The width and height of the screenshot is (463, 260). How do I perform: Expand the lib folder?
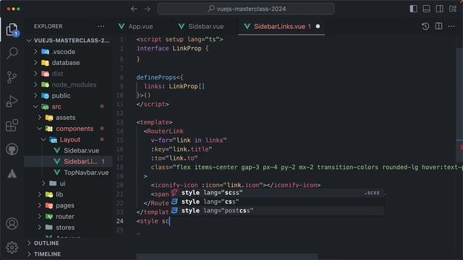69,194
